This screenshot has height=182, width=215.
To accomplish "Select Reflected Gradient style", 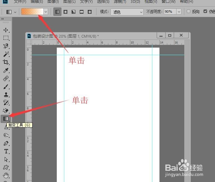I will [x=82, y=12].
